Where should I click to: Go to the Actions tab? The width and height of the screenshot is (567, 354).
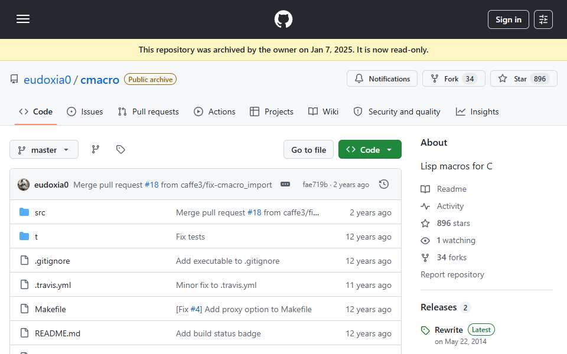(x=214, y=112)
